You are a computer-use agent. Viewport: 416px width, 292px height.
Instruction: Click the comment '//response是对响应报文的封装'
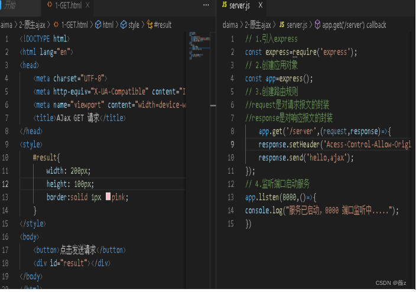click(x=289, y=118)
